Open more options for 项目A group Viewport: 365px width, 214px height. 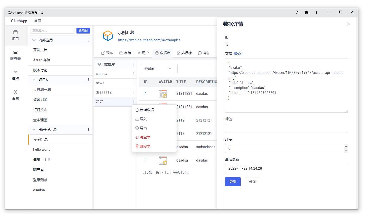point(88,80)
